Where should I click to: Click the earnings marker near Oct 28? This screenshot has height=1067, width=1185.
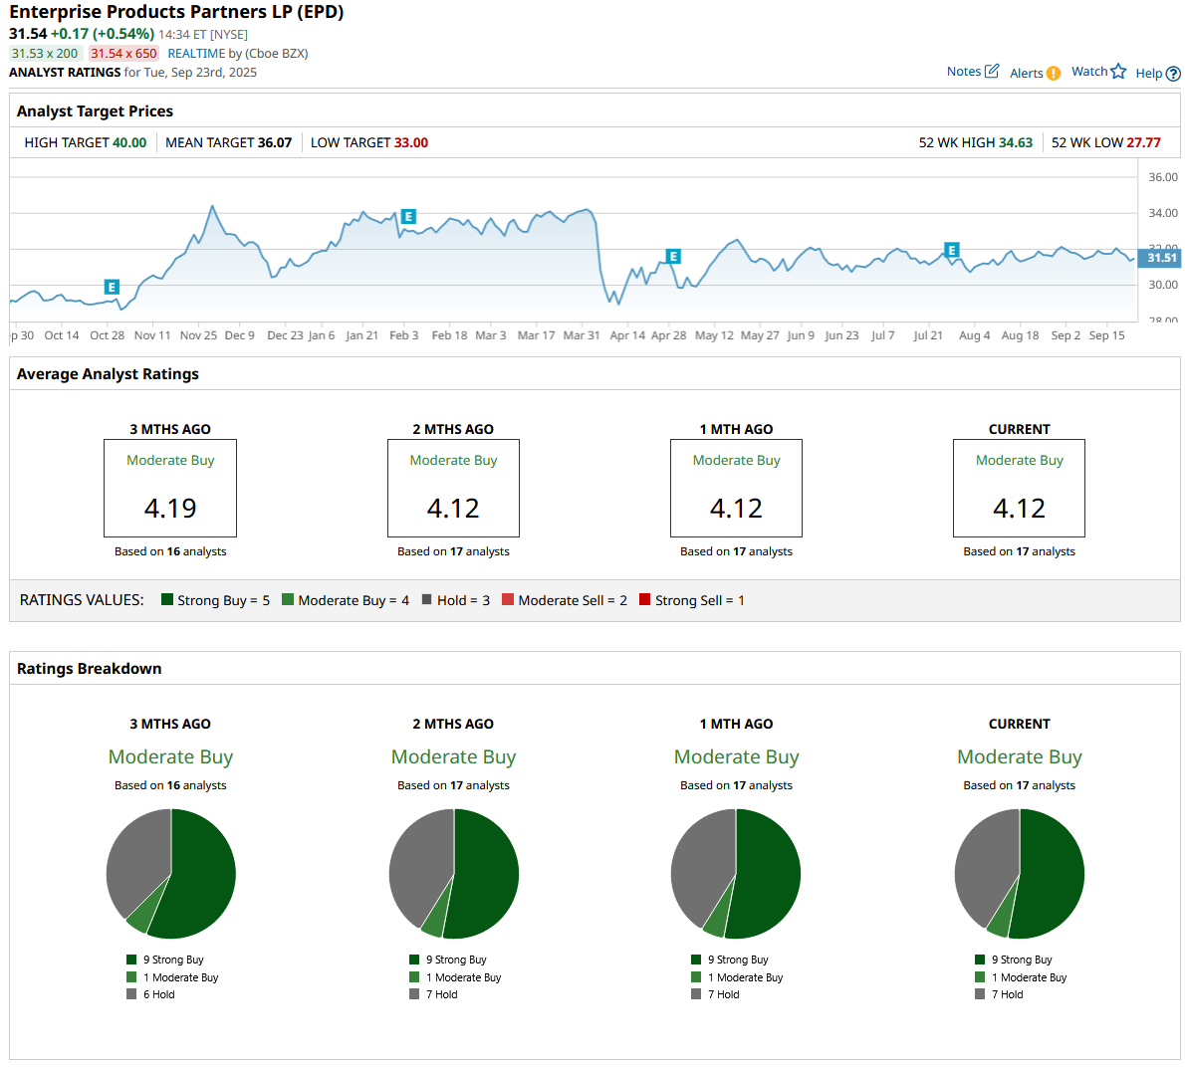(x=112, y=287)
